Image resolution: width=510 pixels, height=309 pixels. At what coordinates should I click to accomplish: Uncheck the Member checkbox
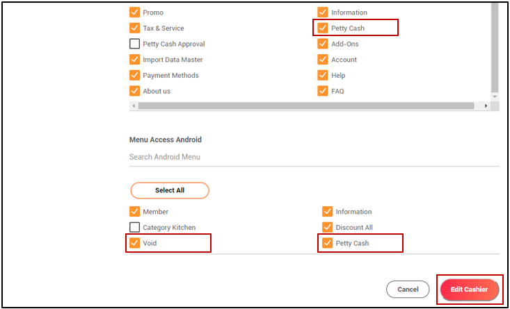(134, 212)
